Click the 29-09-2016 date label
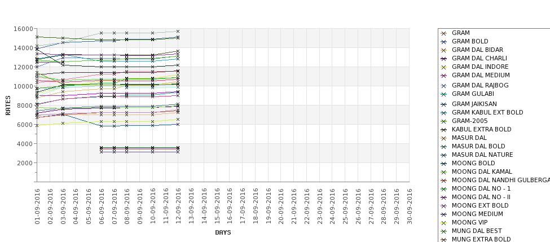Viewport: 550px width, 242px height. (397, 206)
